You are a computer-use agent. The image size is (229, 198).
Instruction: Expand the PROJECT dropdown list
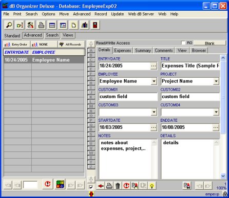click(216, 81)
